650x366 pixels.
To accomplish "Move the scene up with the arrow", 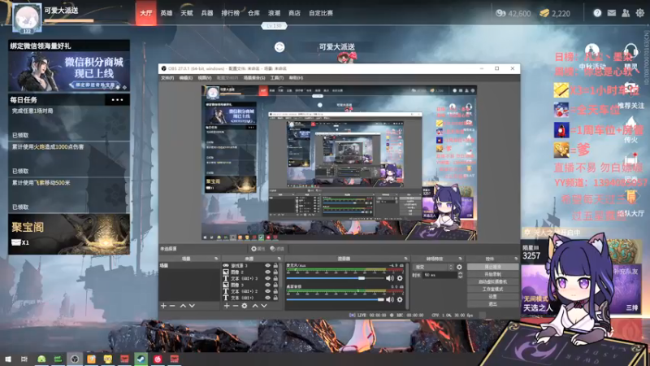I will [x=183, y=306].
